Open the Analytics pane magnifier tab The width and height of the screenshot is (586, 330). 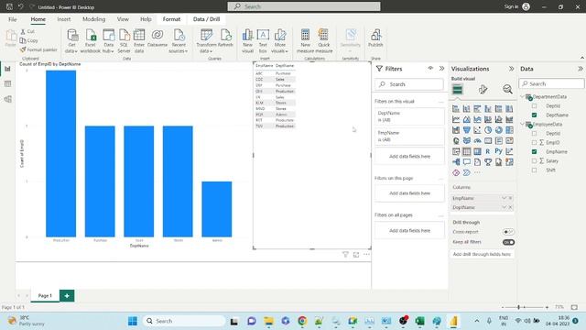click(507, 90)
